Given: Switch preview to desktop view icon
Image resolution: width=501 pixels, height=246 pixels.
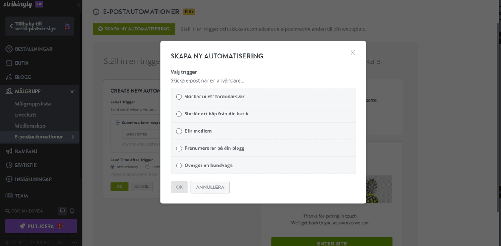Looking at the screenshot, I should coord(63,211).
